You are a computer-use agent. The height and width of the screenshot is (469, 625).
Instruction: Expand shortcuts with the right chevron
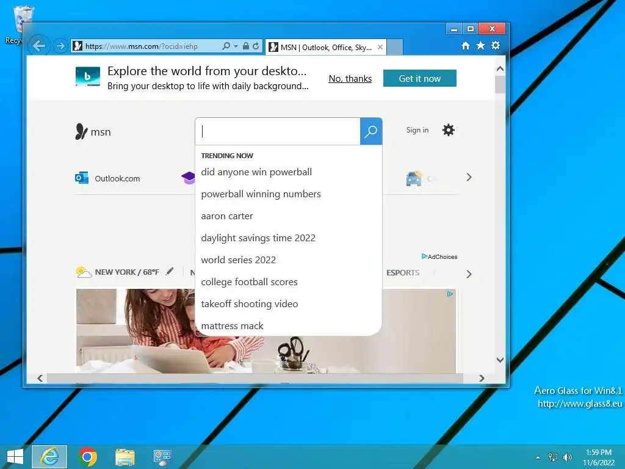coord(469,178)
